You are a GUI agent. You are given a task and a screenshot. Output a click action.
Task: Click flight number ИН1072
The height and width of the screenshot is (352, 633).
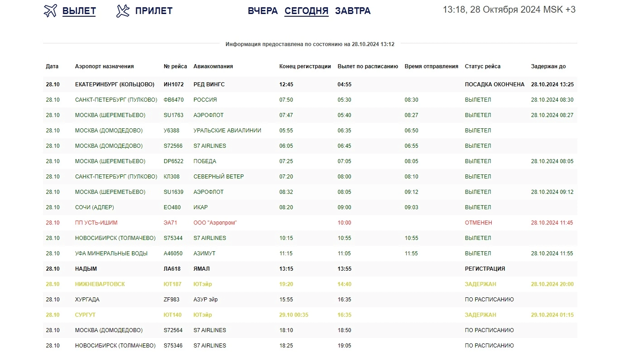tap(174, 84)
